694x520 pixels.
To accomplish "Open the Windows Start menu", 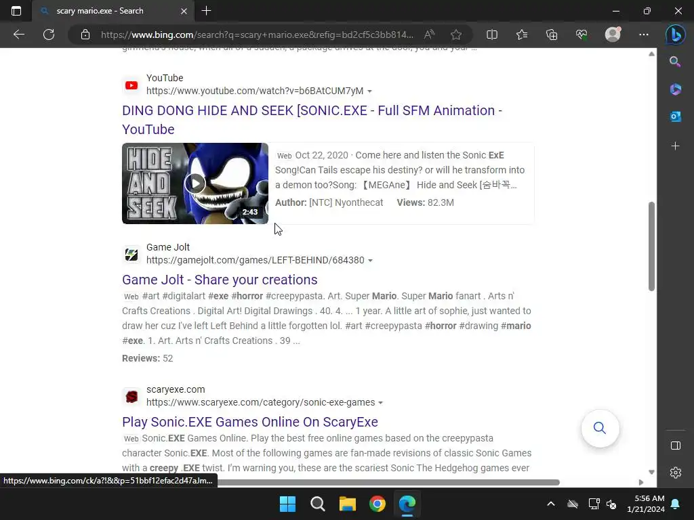I will coord(287,504).
